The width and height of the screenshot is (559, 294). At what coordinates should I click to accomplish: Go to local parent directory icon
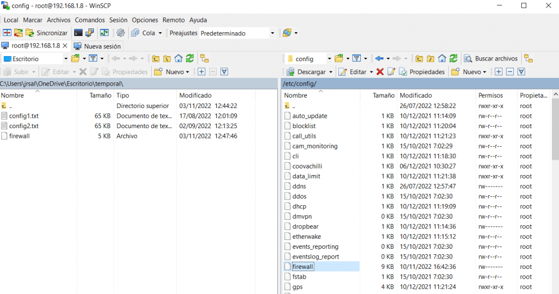(156, 58)
